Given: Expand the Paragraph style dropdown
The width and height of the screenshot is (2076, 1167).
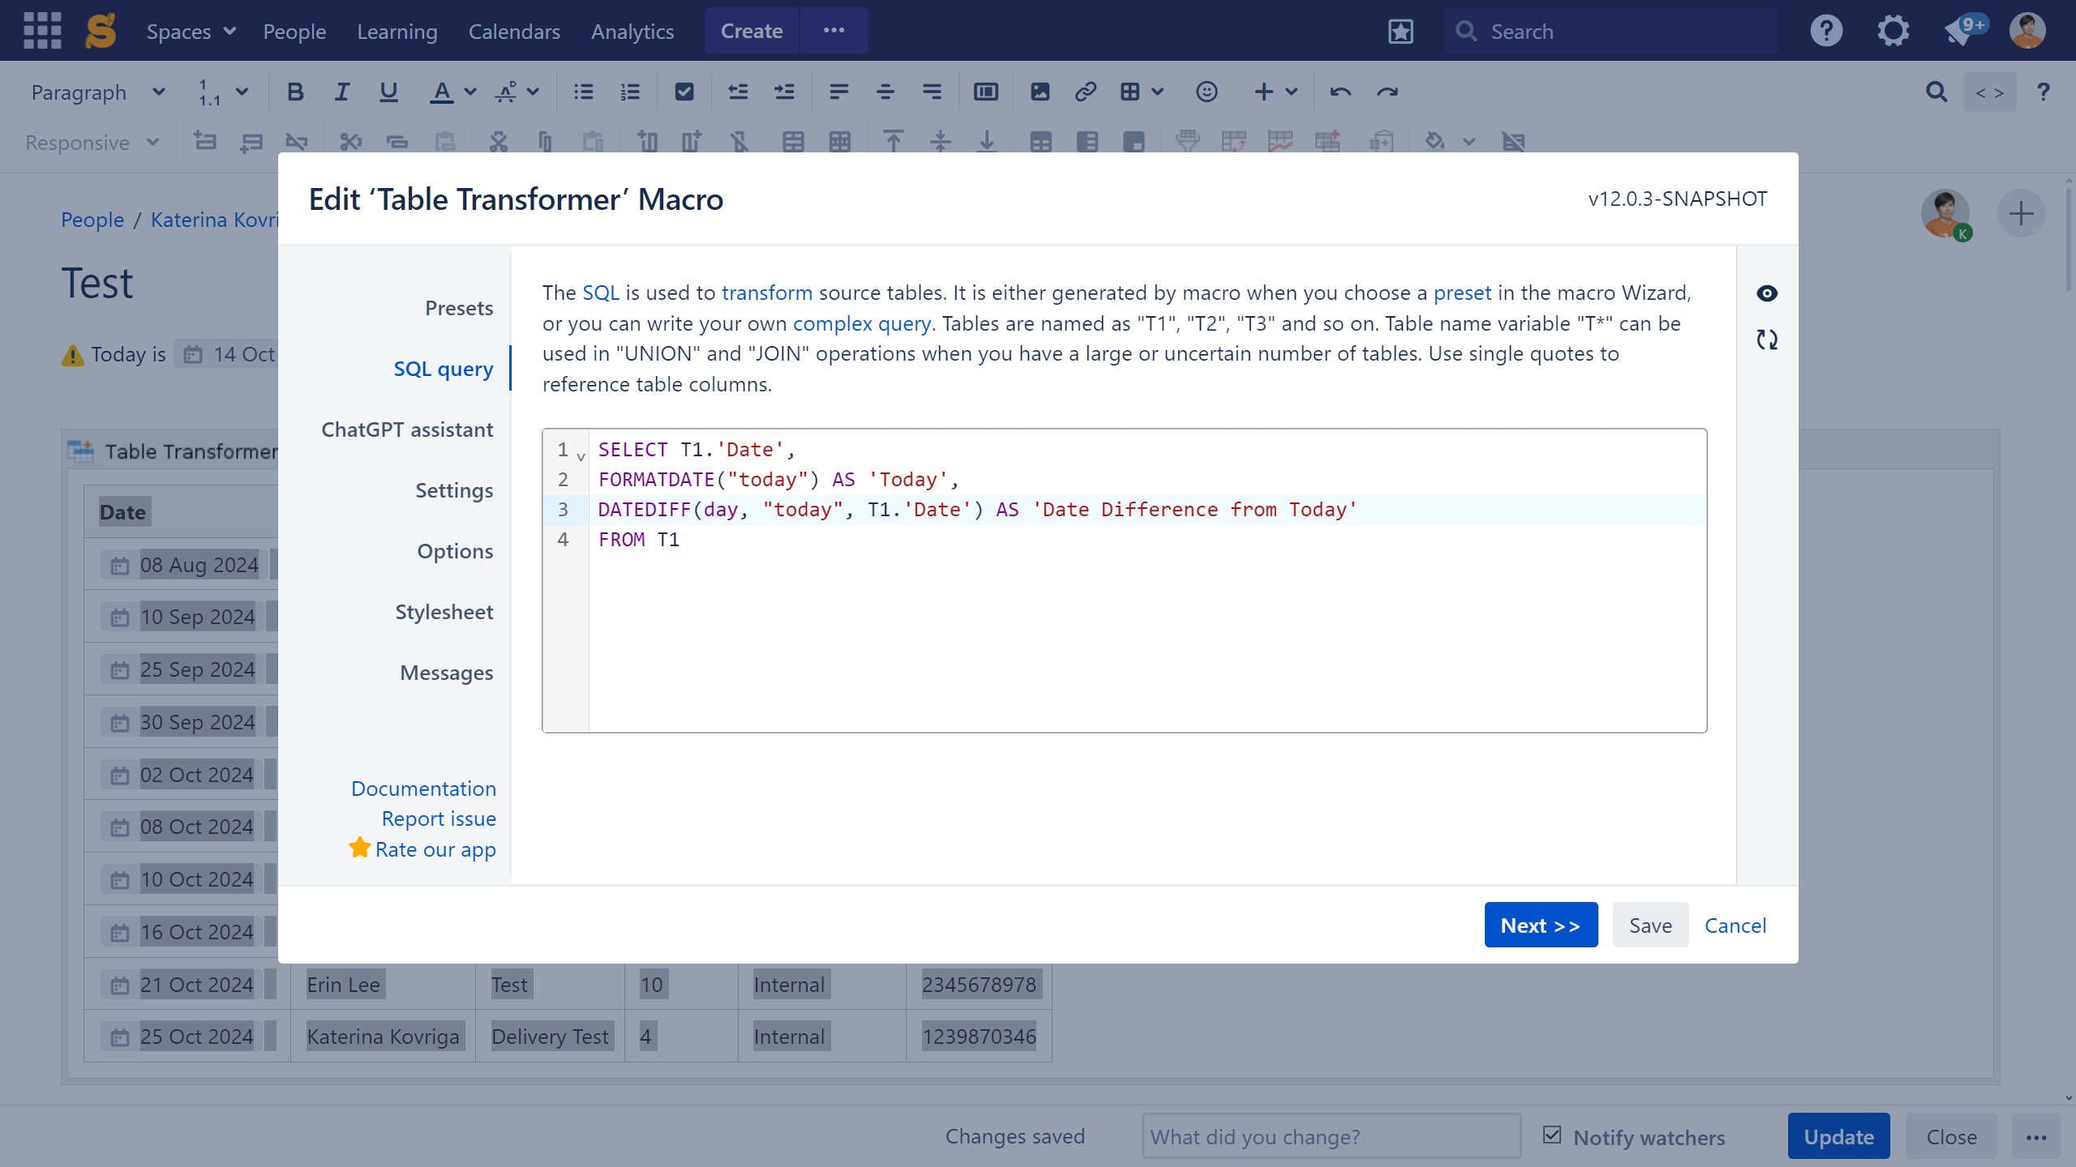Looking at the screenshot, I should 97,92.
